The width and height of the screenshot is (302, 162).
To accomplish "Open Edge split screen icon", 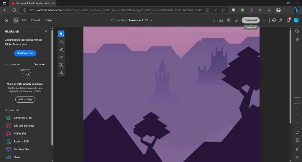I will click(x=261, y=10).
